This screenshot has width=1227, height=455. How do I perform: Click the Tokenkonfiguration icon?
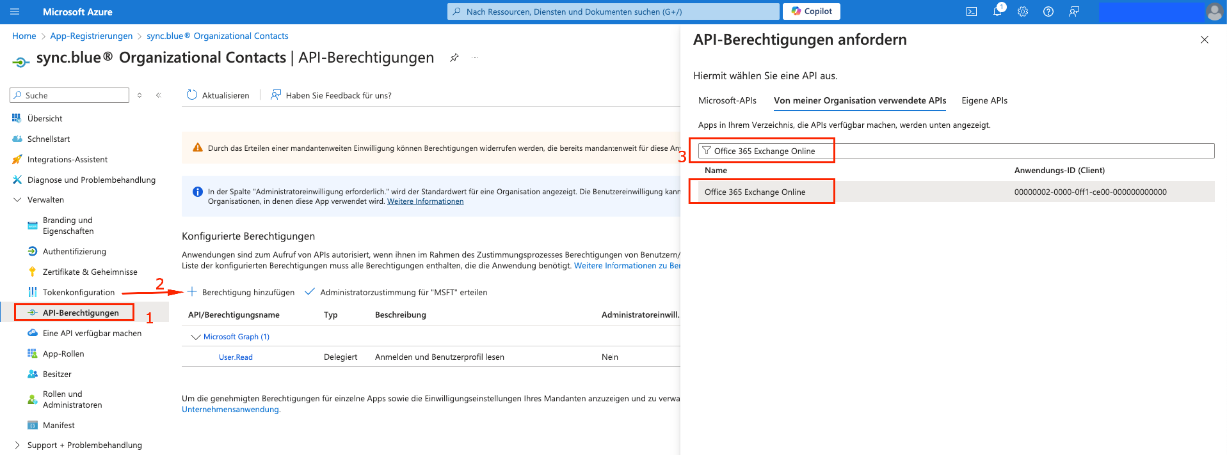click(x=33, y=292)
